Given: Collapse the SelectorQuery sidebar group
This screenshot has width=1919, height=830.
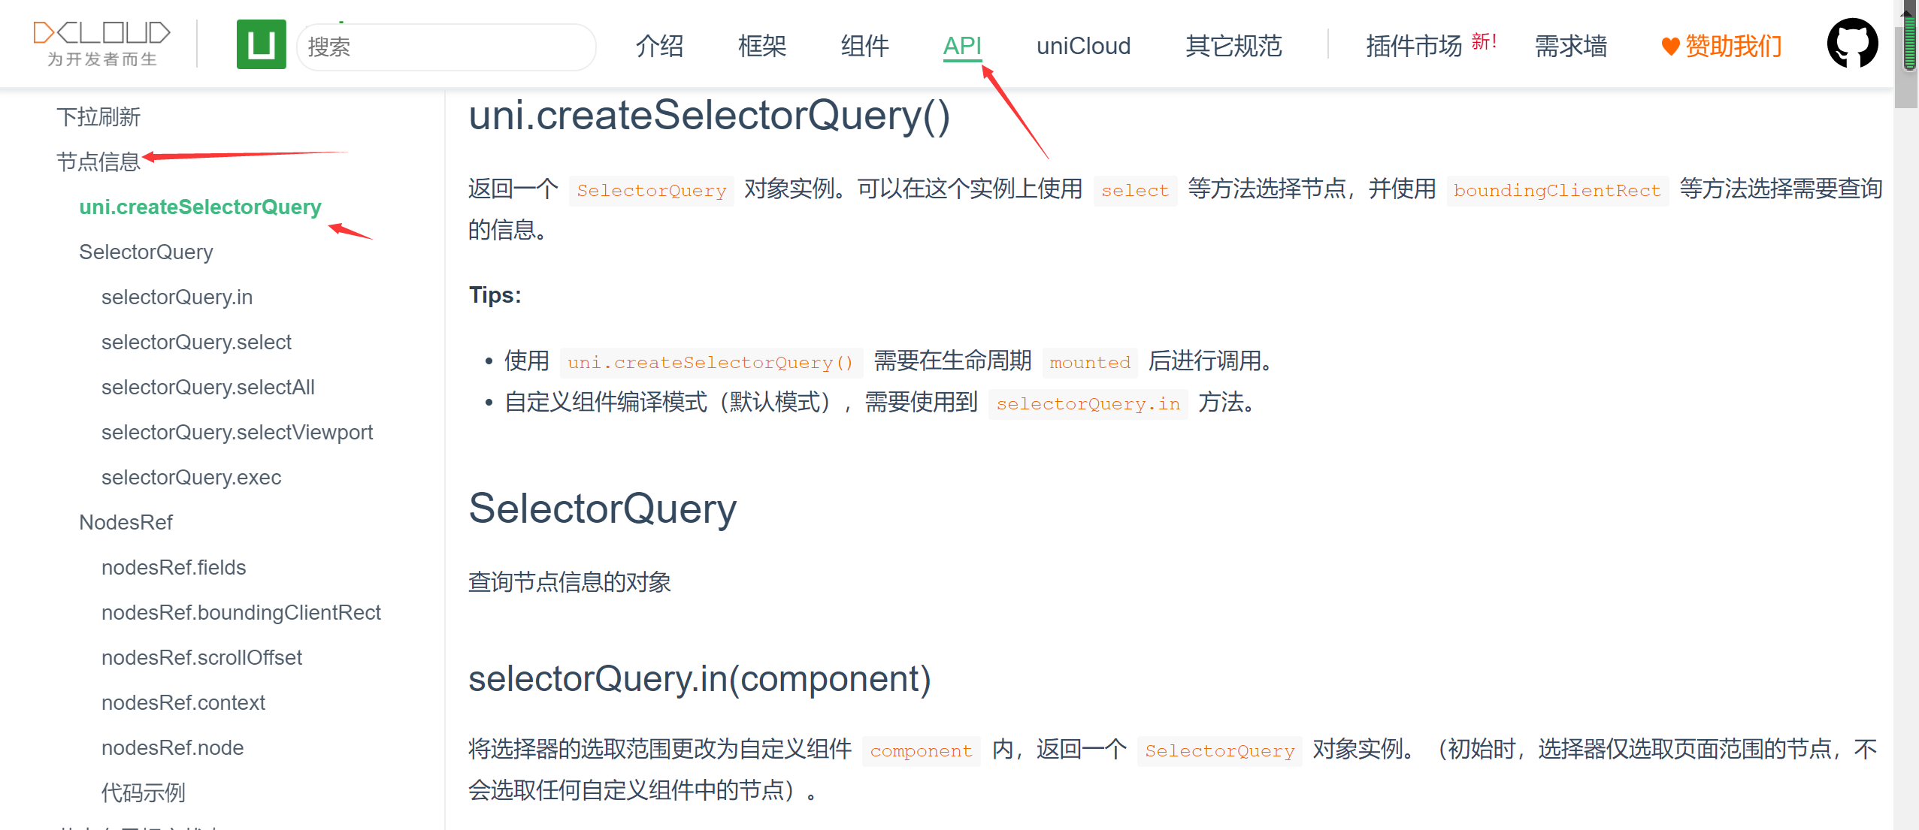Looking at the screenshot, I should pos(146,252).
